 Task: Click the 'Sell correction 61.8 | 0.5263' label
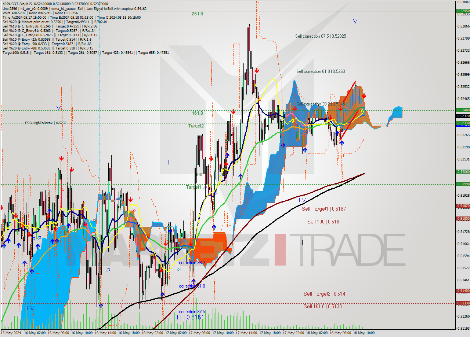[321, 71]
